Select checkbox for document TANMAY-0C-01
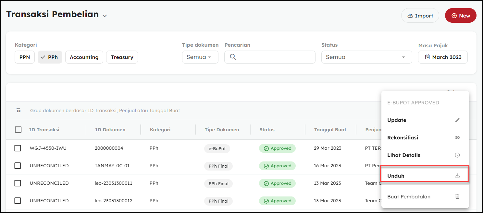This screenshot has width=483, height=213. coord(18,166)
